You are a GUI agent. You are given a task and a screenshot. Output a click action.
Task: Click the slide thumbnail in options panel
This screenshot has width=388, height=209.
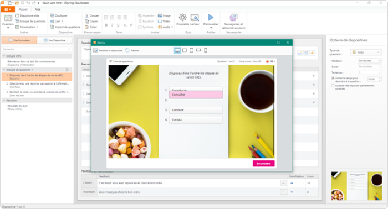356,186
